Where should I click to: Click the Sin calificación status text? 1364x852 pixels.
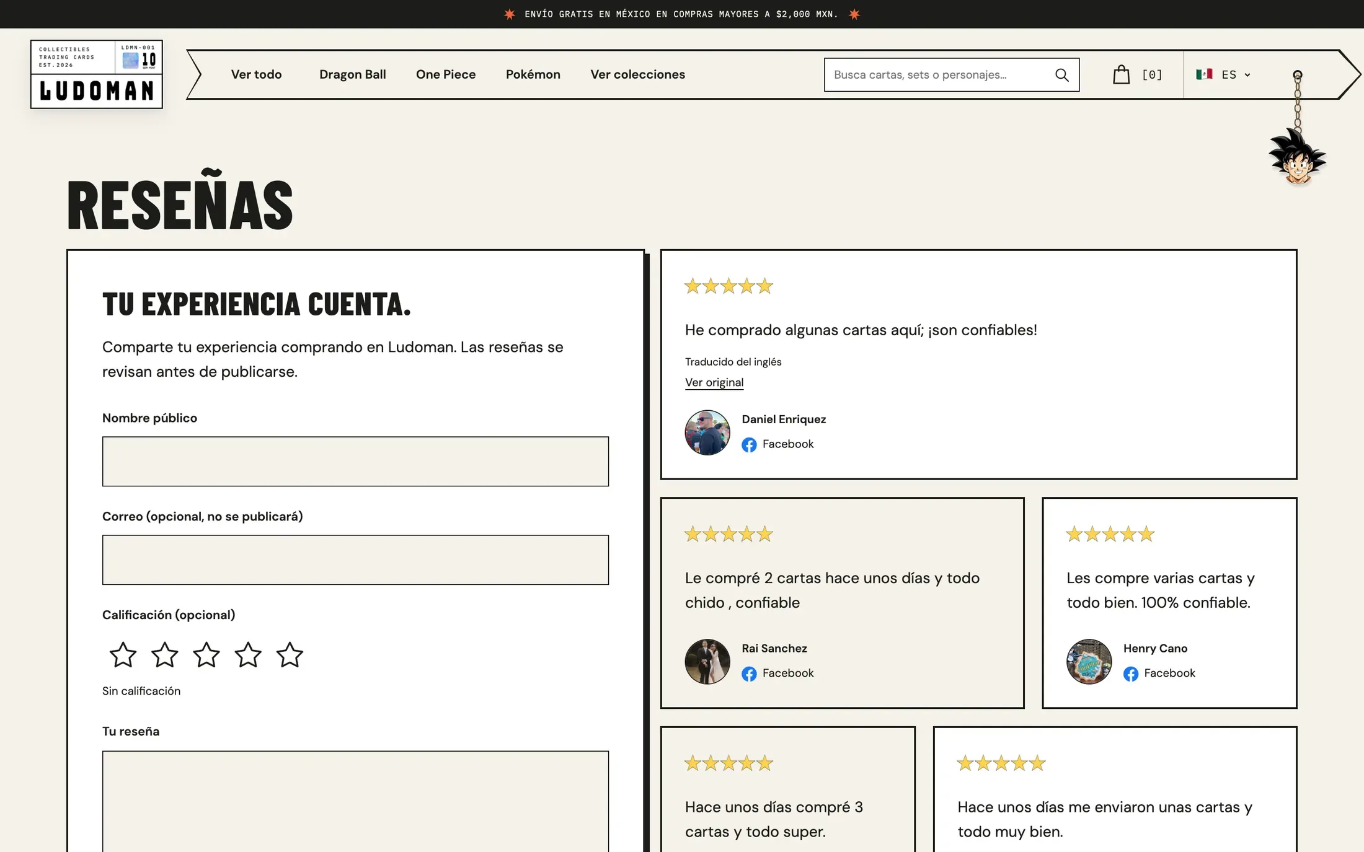pyautogui.click(x=141, y=691)
